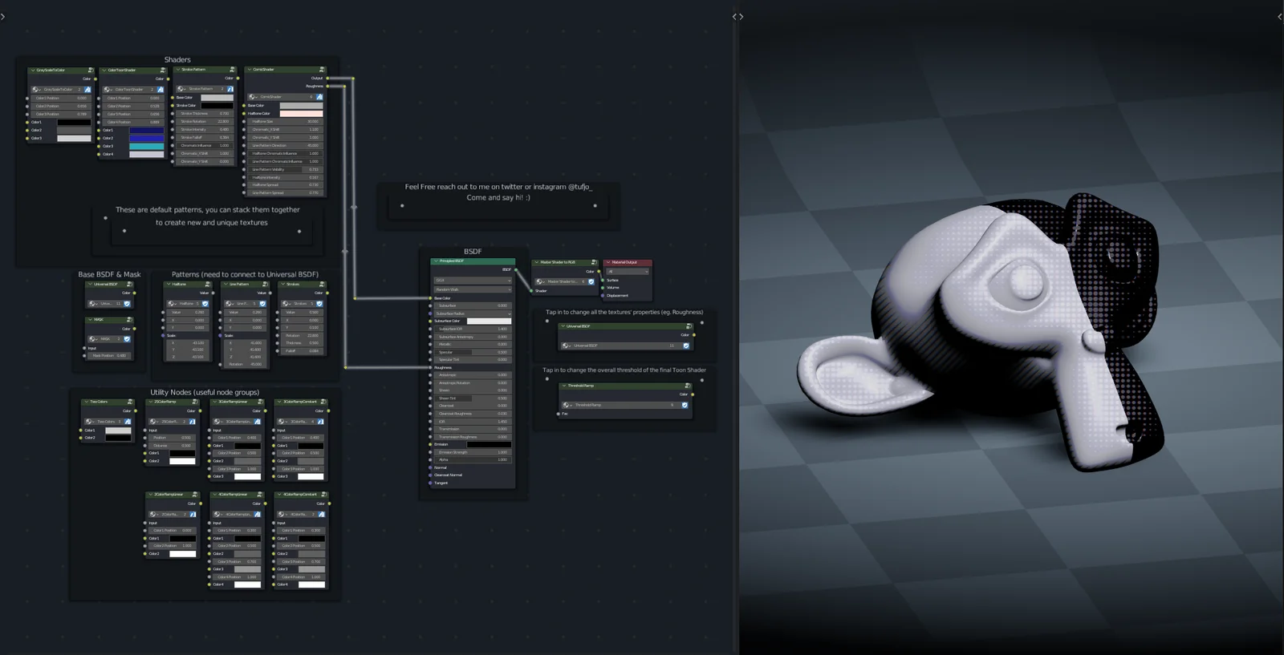1284x655 pixels.
Task: Pick Principled BSDF Emission color swatch
Action: [x=489, y=444]
